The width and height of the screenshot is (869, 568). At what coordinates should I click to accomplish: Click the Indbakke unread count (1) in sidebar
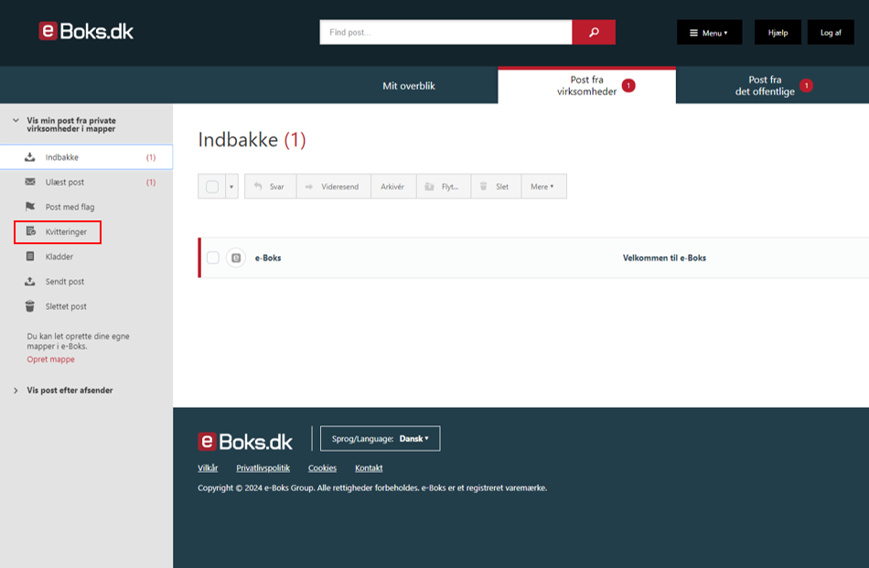point(151,157)
